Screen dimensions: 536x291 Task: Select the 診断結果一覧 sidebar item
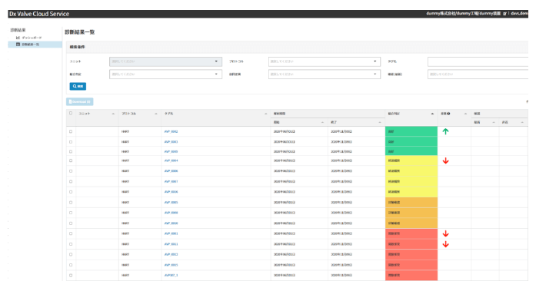pyautogui.click(x=35, y=45)
